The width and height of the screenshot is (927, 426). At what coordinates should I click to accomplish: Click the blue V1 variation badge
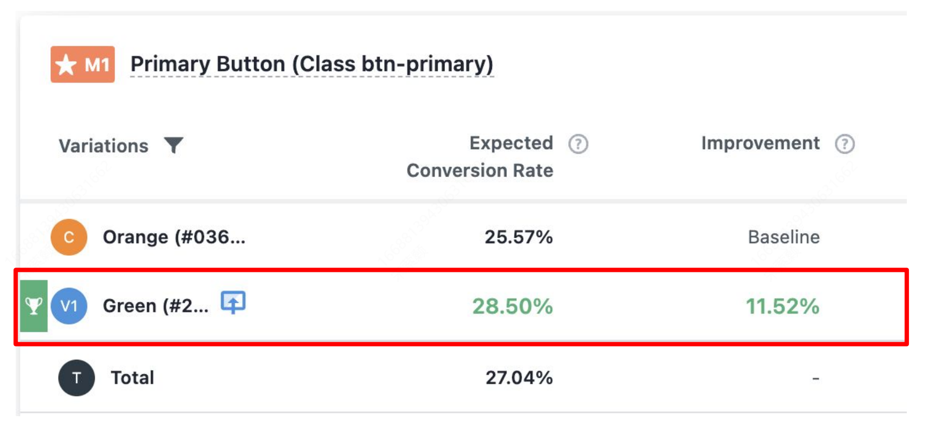coord(68,305)
